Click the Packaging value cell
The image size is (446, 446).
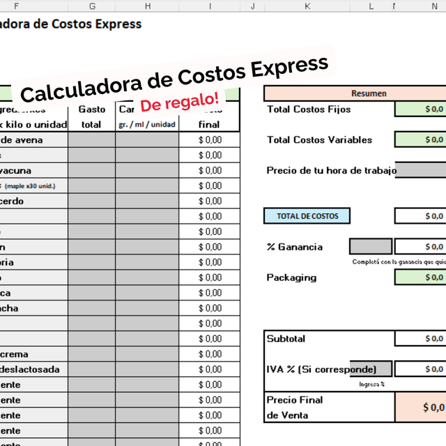[420, 277]
